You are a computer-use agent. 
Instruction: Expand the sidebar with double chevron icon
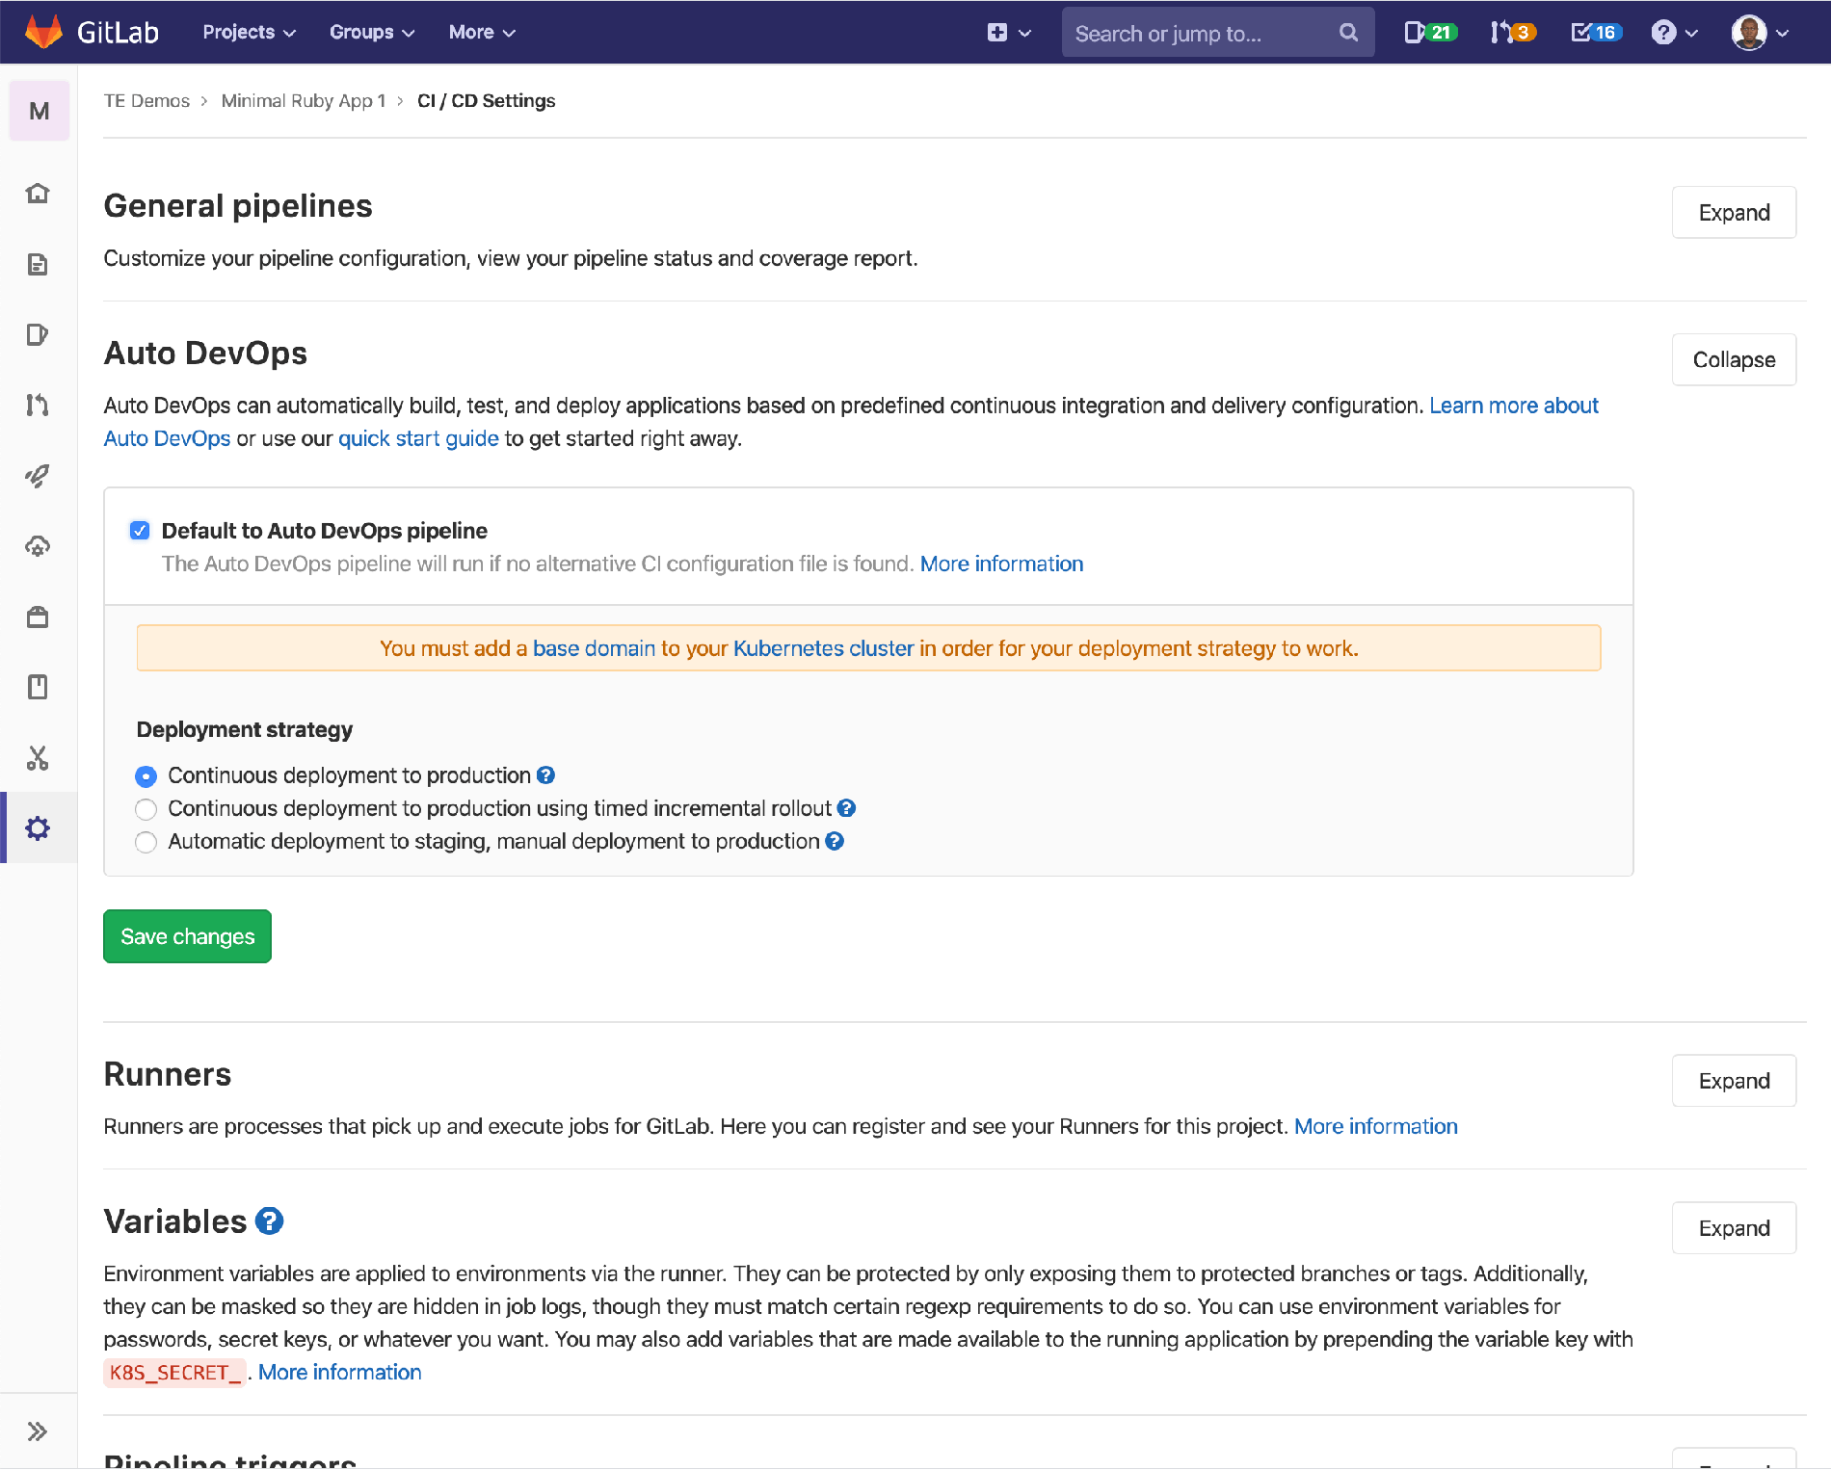[x=38, y=1431]
